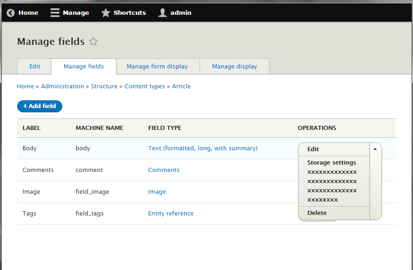This screenshot has width=413, height=270.
Task: Switch to the Manage display tab
Action: click(234, 66)
